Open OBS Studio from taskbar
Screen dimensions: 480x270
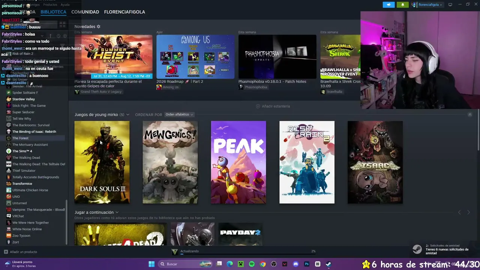point(274,264)
